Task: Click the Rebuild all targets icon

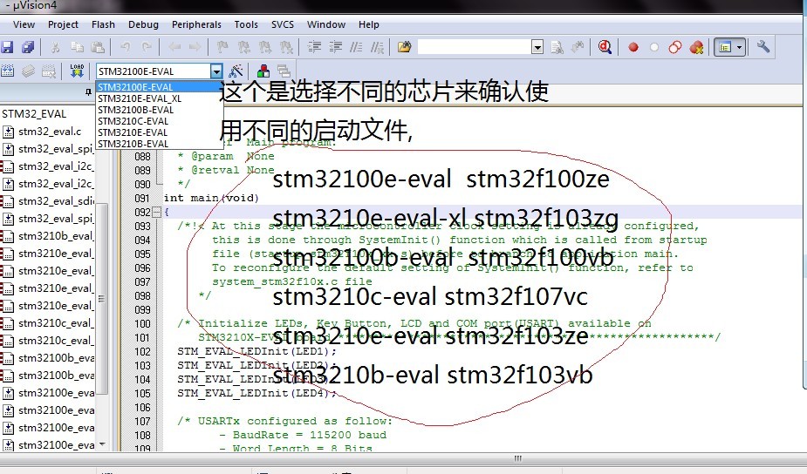Action: pos(48,71)
